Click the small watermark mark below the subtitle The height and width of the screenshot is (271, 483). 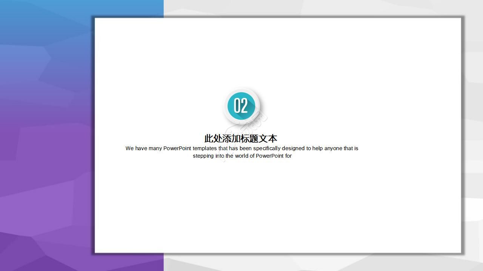point(225,160)
